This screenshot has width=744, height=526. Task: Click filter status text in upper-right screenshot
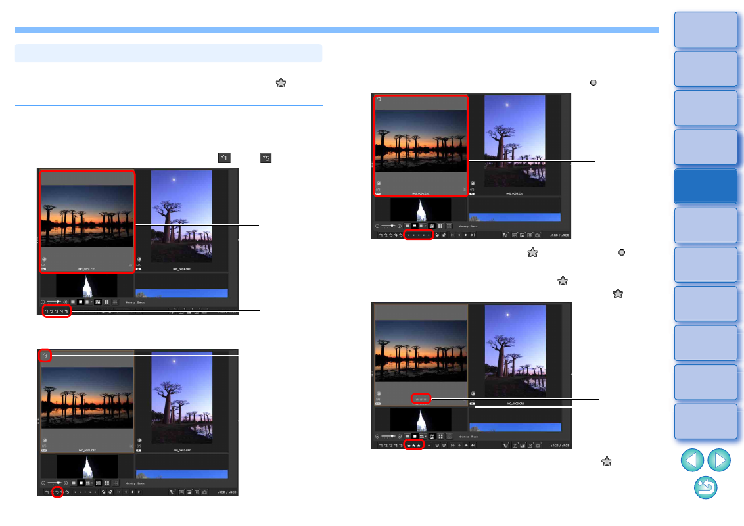click(469, 226)
